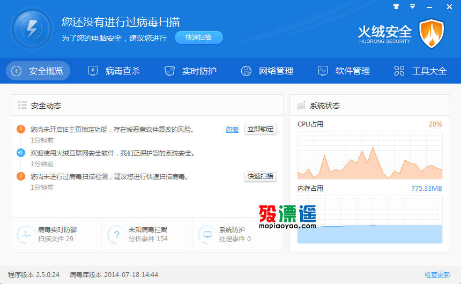Viewport: 461px width, 284px height.
Task: Click the 775.33MB memory value
Action: point(427,188)
